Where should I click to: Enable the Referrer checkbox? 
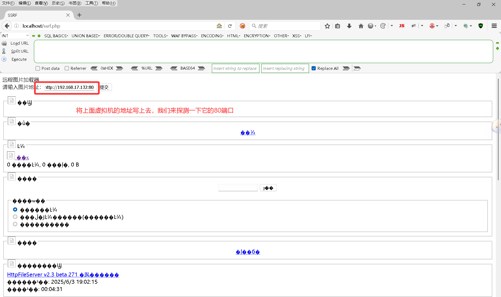[67, 68]
